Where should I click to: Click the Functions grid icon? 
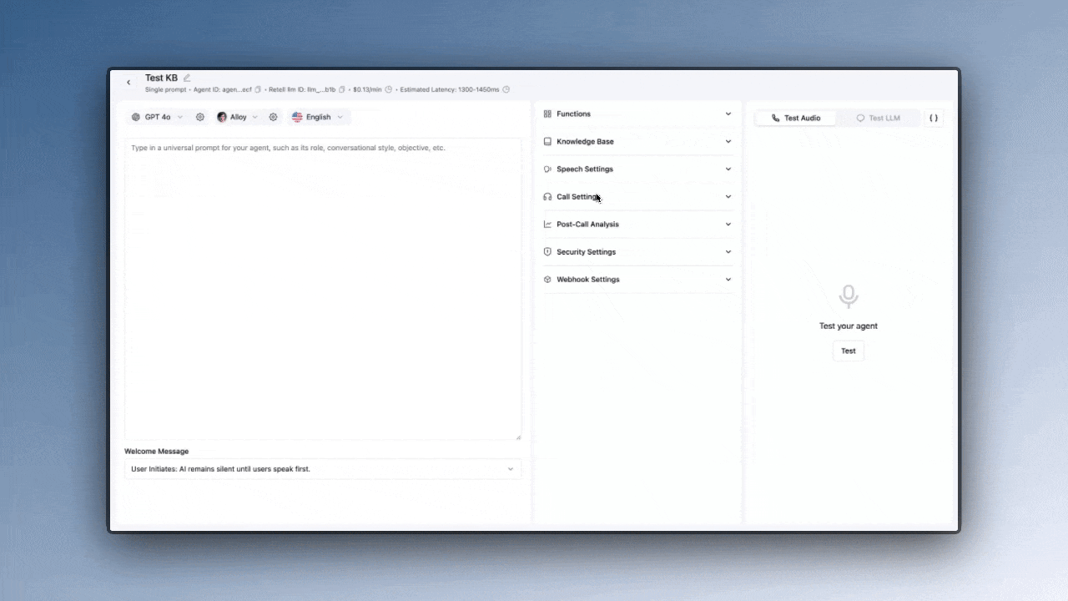(x=547, y=114)
